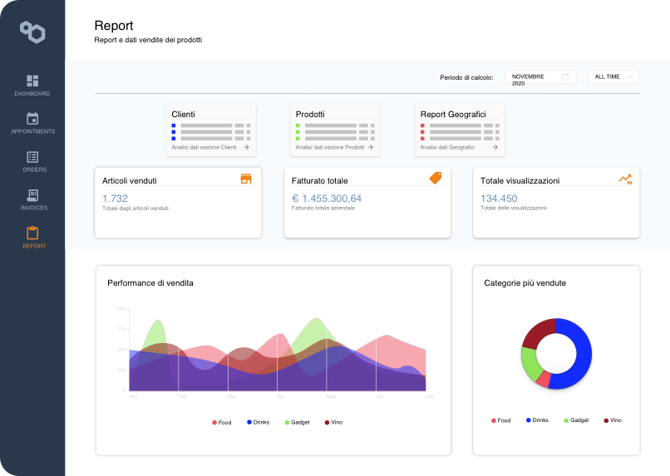Open the Prodotti card title
Image resolution: width=670 pixels, height=476 pixels.
[x=310, y=115]
